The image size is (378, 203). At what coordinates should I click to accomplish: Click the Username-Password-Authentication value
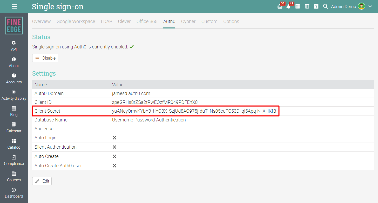click(149, 120)
